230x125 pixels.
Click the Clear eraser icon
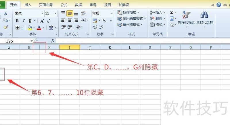(x=172, y=25)
